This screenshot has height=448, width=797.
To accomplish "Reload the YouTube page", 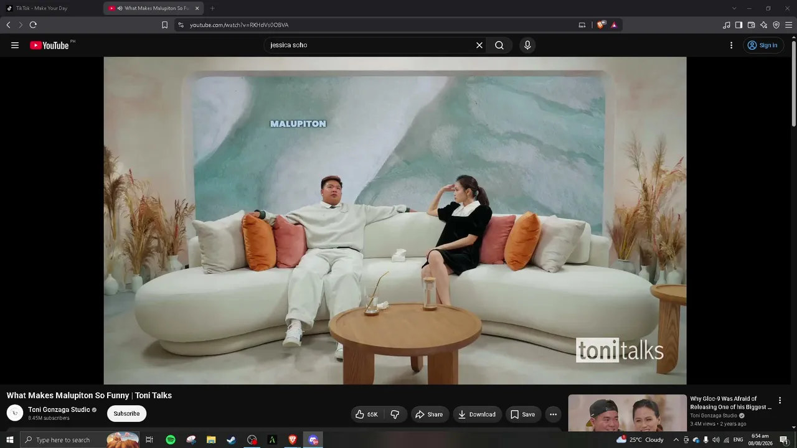I will (x=33, y=25).
